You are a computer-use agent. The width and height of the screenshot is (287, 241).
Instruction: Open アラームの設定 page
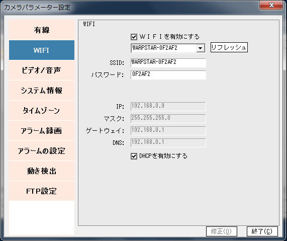(x=42, y=151)
